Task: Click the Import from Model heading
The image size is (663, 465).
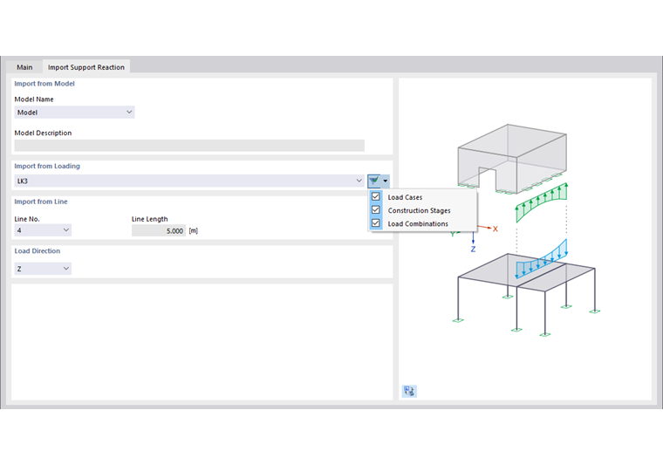Action: (x=44, y=84)
